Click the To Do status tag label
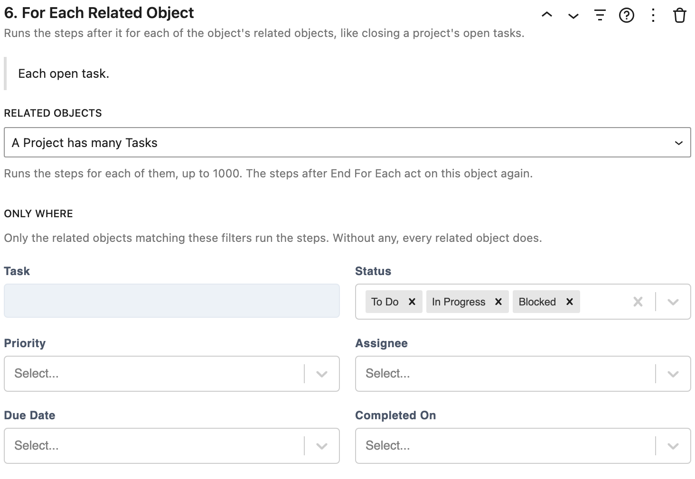 pos(385,302)
